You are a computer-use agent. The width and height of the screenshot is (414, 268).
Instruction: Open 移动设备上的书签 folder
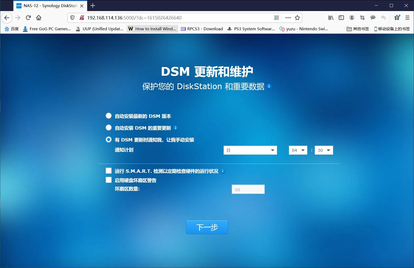click(x=392, y=29)
